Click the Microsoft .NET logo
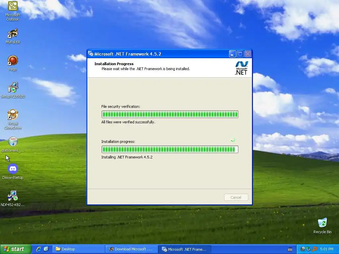 click(x=241, y=68)
